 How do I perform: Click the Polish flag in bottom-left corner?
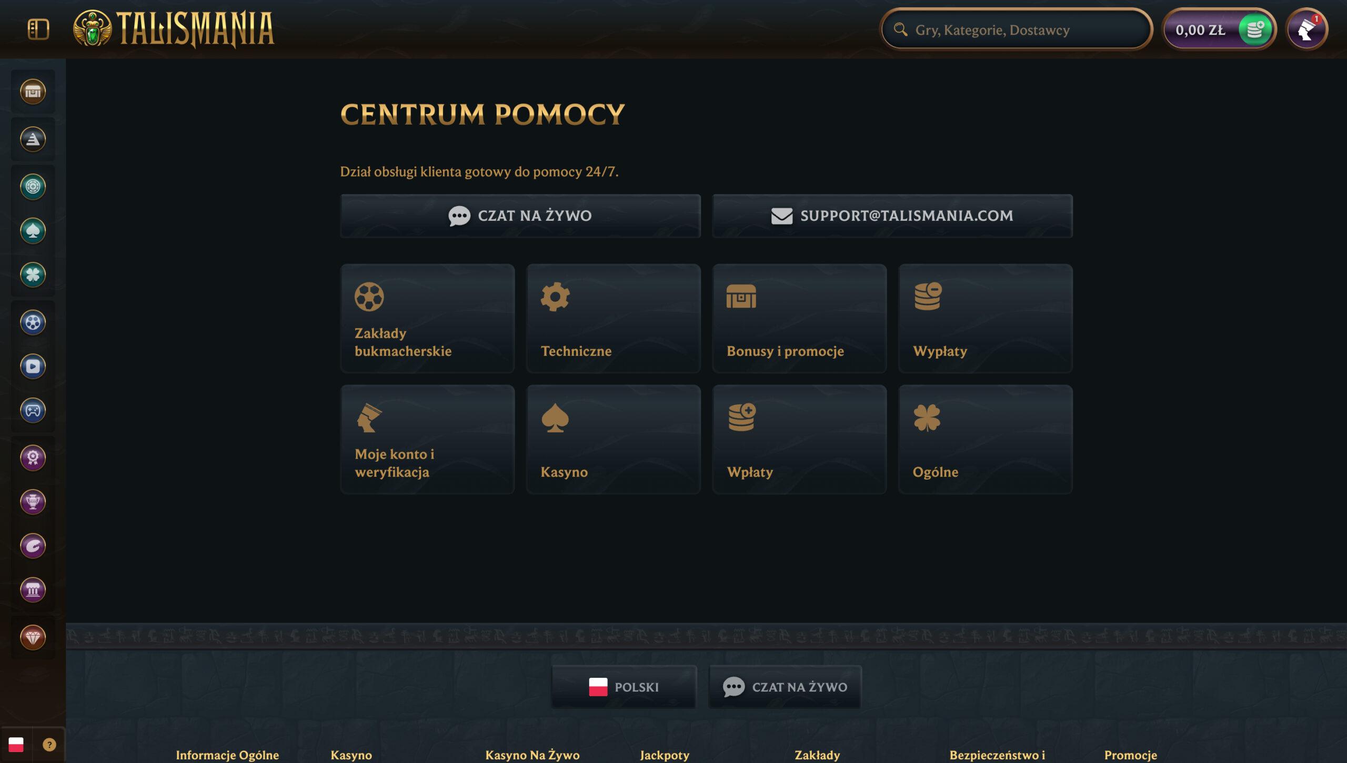click(16, 745)
